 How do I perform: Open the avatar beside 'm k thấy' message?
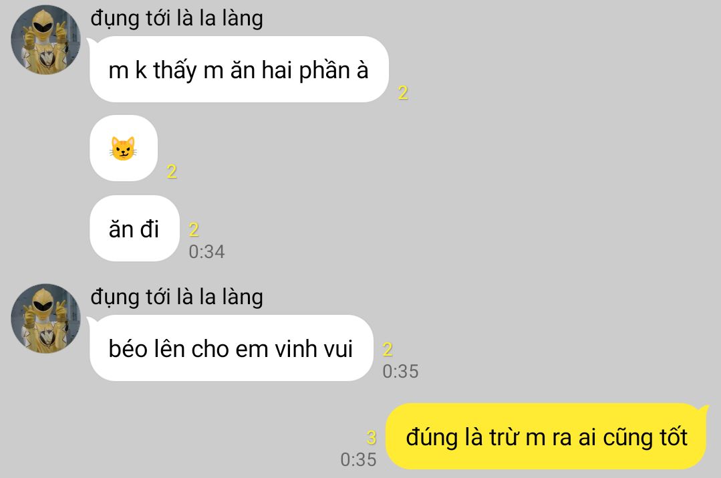pyautogui.click(x=45, y=39)
